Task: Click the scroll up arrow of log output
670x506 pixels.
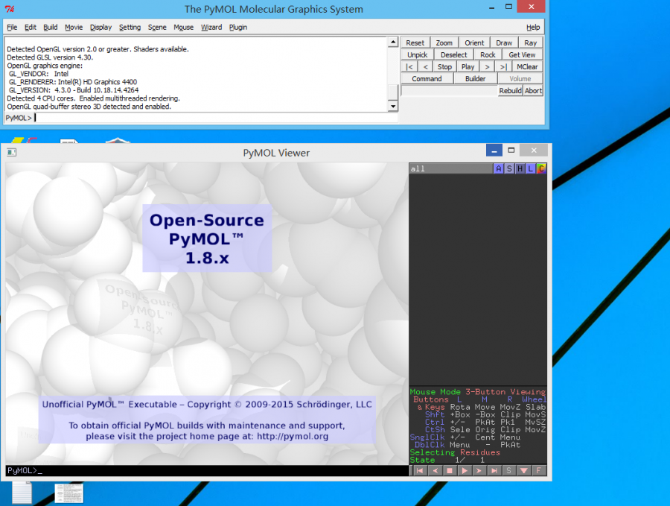Action: (x=392, y=42)
